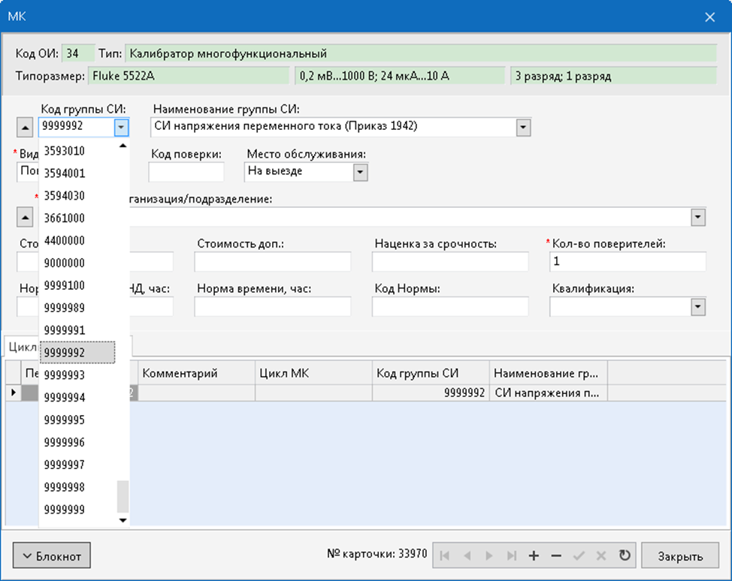
Task: Go to last record in navigator
Action: pos(512,555)
